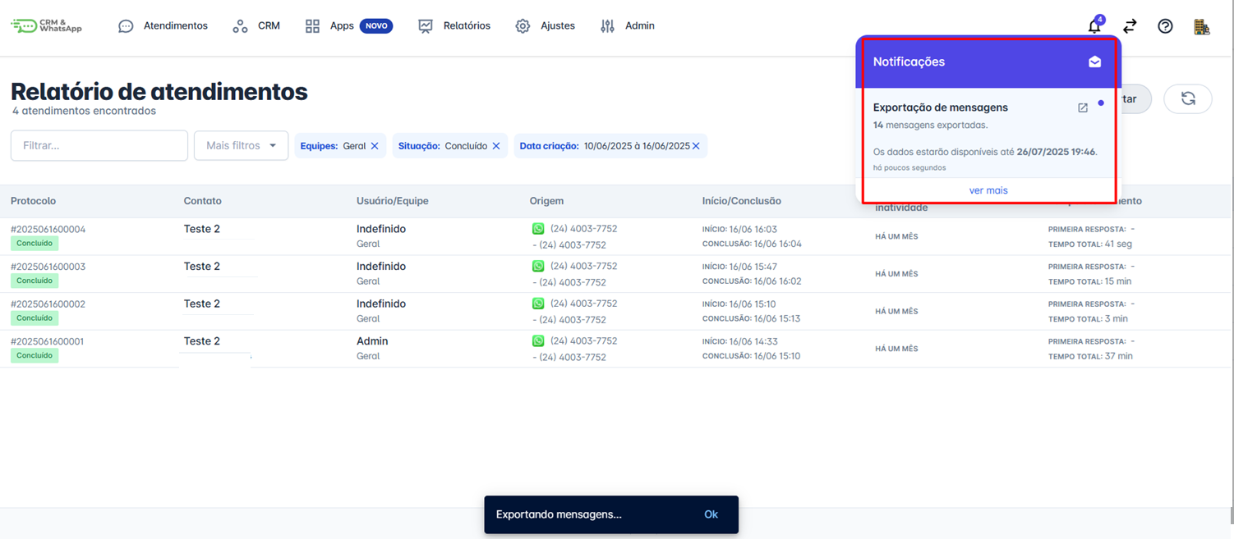Open the Relatórios menu
1234x539 pixels.
[454, 26]
